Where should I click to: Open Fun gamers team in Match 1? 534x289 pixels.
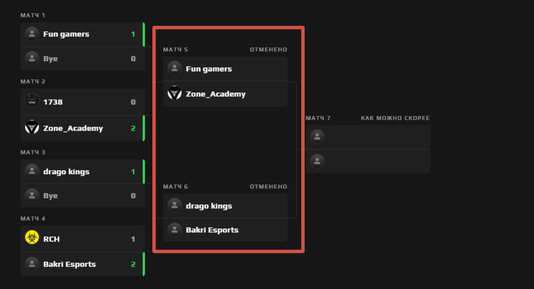click(x=66, y=34)
